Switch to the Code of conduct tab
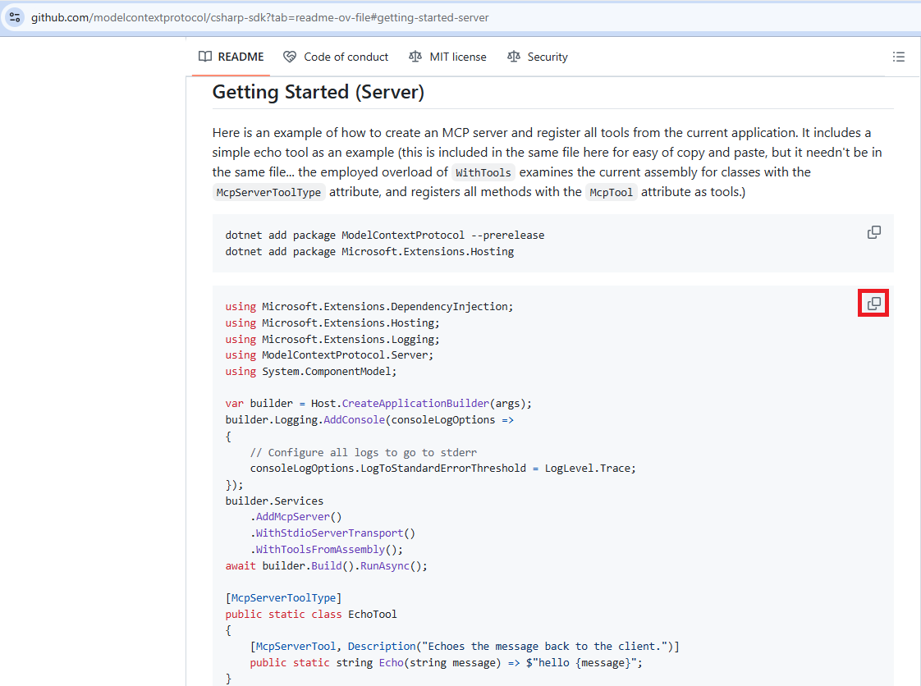 [x=346, y=57]
